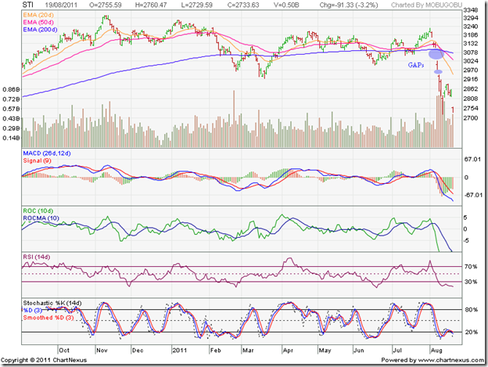Click the 2011 year axis label
The width and height of the screenshot is (488, 367).
point(180,351)
